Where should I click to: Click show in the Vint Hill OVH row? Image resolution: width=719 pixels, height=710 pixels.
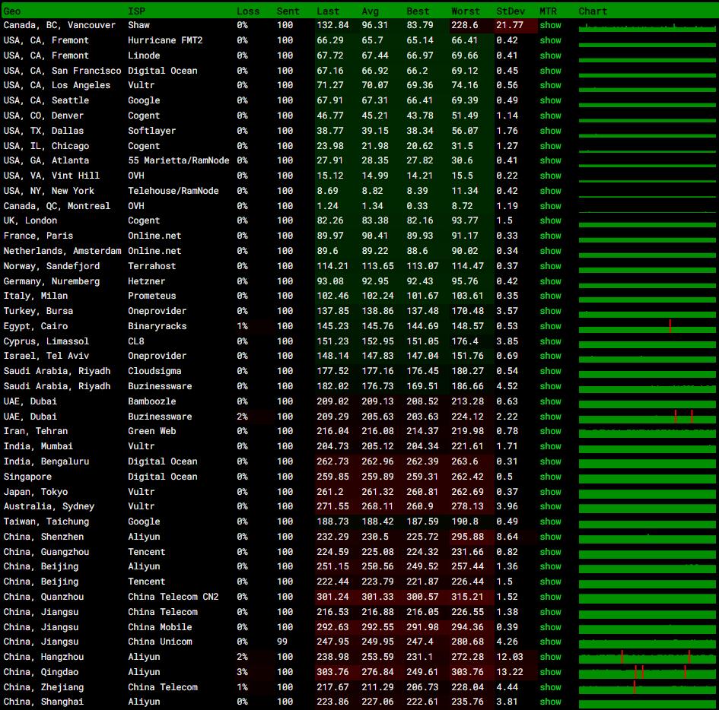[x=550, y=176]
